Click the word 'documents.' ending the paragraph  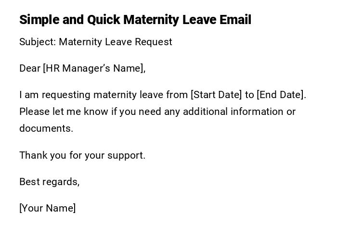46,128
